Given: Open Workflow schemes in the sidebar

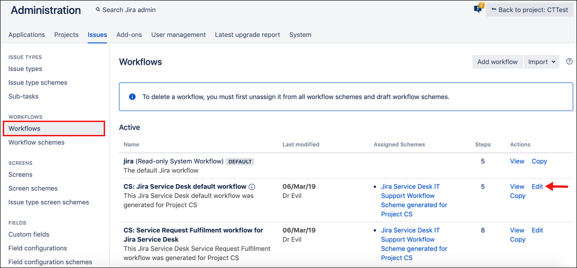Looking at the screenshot, I should 36,142.
